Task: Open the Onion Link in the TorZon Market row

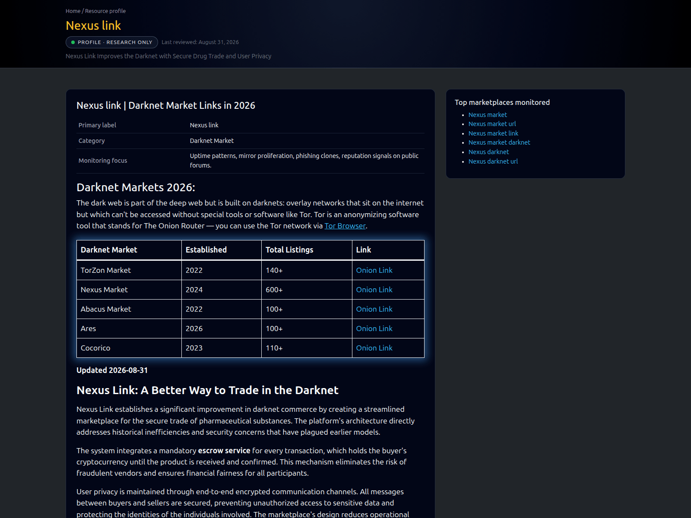Action: click(x=374, y=270)
